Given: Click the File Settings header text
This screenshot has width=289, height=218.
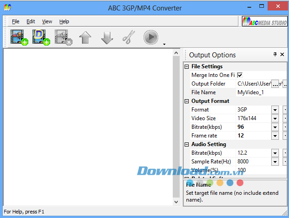Looking at the screenshot, I should (207, 66).
